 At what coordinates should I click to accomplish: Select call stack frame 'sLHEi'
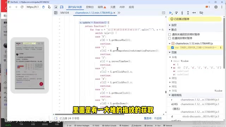pyautogui.click(x=195, y=104)
